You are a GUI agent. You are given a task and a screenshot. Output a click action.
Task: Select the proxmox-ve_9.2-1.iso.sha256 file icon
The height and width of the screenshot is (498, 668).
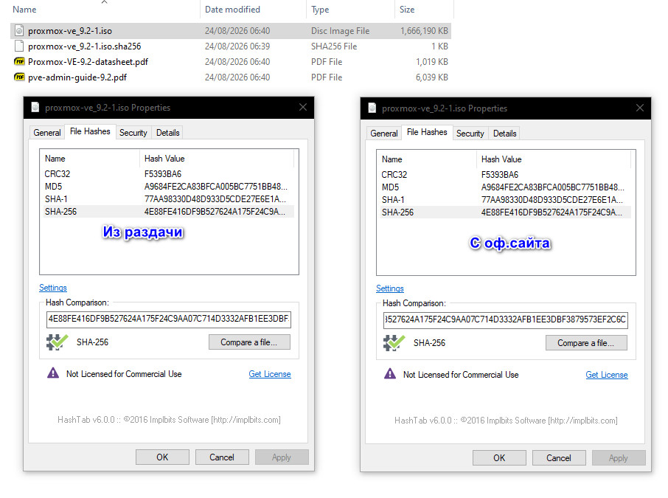tap(18, 46)
